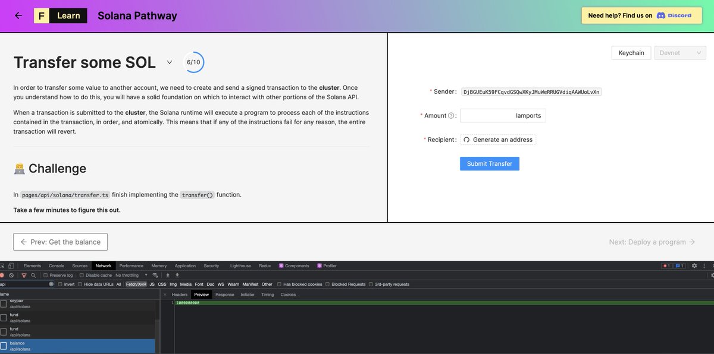
Task: Click the file icon of the keypair request
Action: [x=4, y=304]
